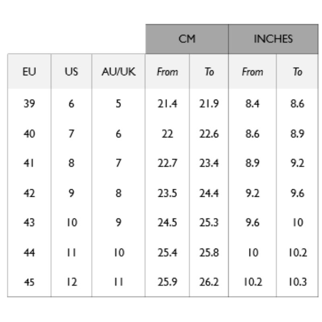Click the INCHES header cell

click(x=273, y=39)
